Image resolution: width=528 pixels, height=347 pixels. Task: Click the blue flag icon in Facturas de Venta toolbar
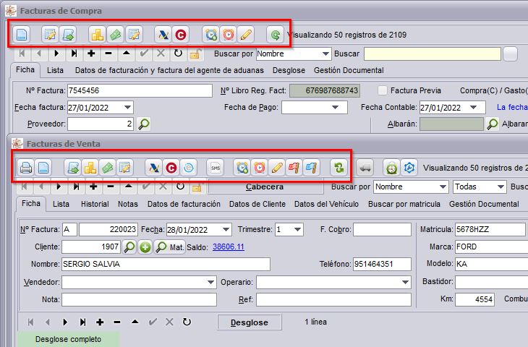click(x=311, y=168)
